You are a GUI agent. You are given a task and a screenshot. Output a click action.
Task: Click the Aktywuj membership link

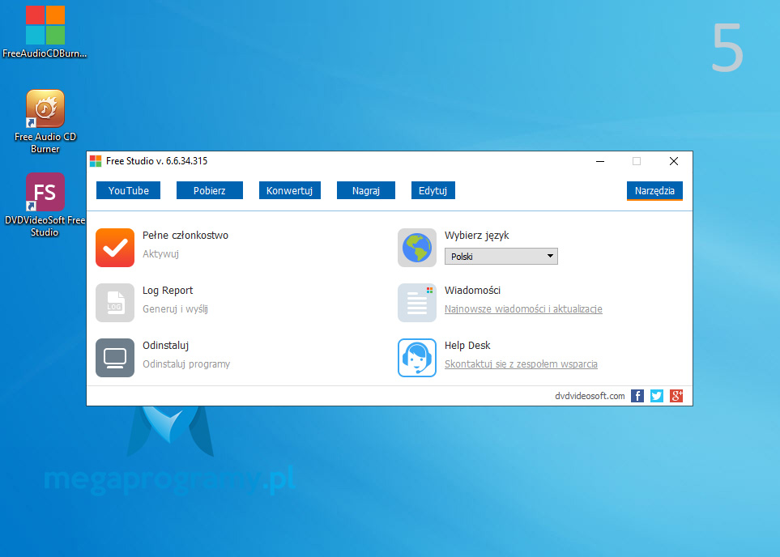160,254
